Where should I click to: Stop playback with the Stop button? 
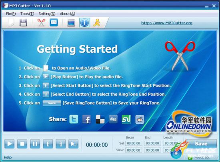[22, 144]
